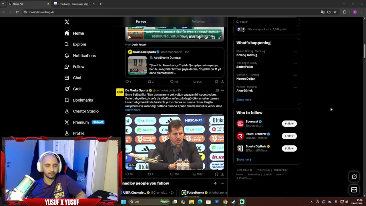This screenshot has width=366, height=206.
Task: Open the Privacy Policy link
Action: (263, 170)
